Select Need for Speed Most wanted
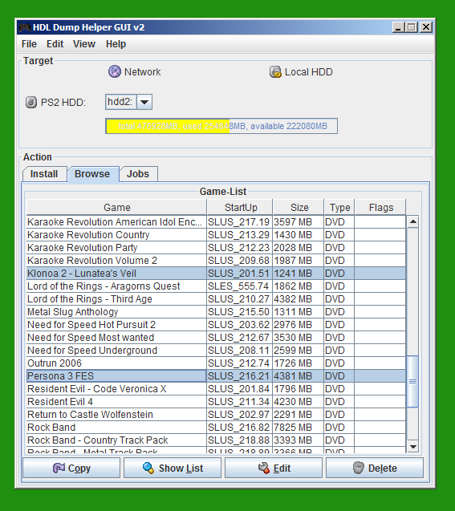Screen dimensions: 455x511 click(x=216, y=337)
